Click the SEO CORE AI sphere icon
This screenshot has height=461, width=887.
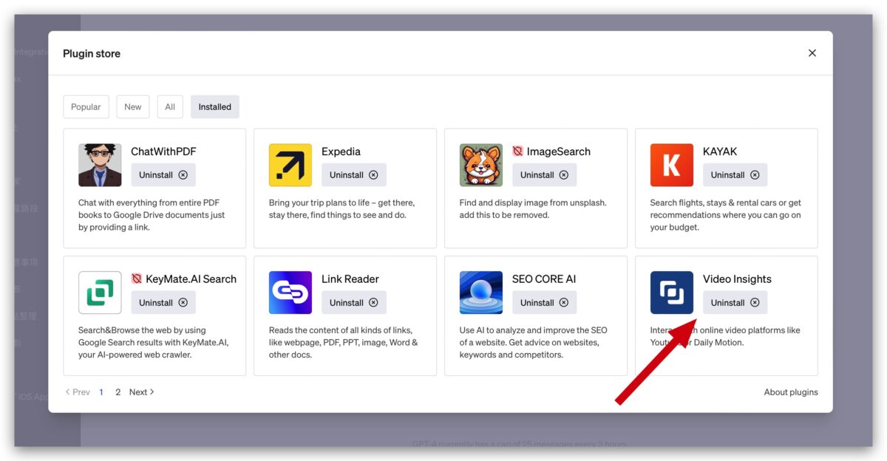[481, 293]
